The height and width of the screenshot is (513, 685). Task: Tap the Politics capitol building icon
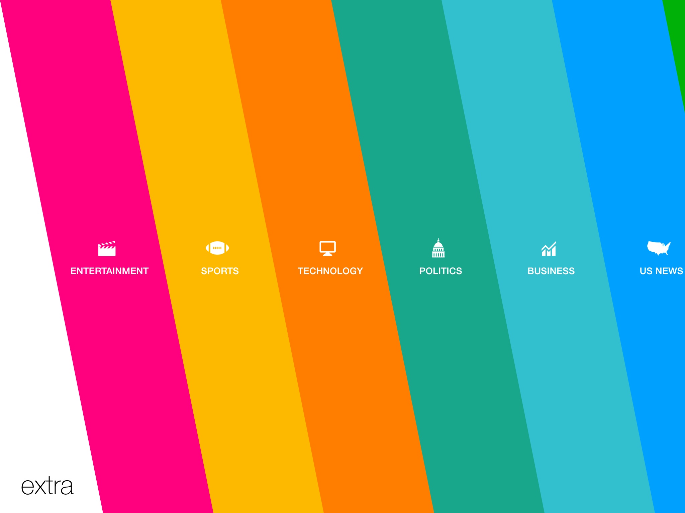pyautogui.click(x=438, y=248)
